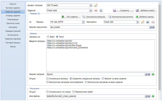This screenshot has width=162, height=101.
Task: Collapse the Парсеры section arrow
Action: tap(39, 13)
